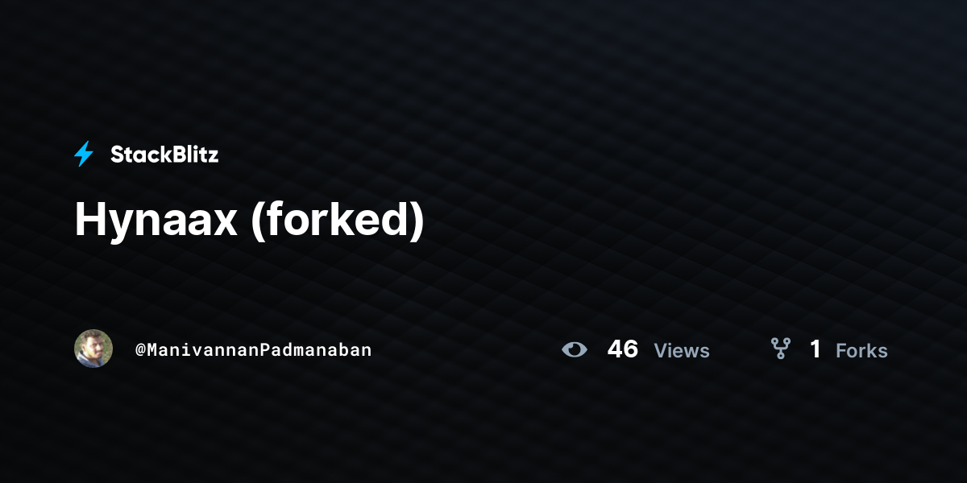Open the Hynaax (forked) project title
The height and width of the screenshot is (483, 967).
pyautogui.click(x=249, y=219)
